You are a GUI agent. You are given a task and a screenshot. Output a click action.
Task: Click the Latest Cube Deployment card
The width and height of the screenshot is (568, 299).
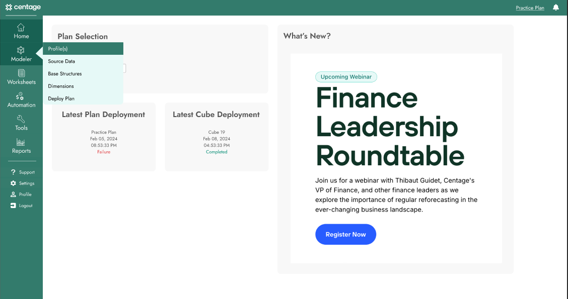[x=217, y=137]
